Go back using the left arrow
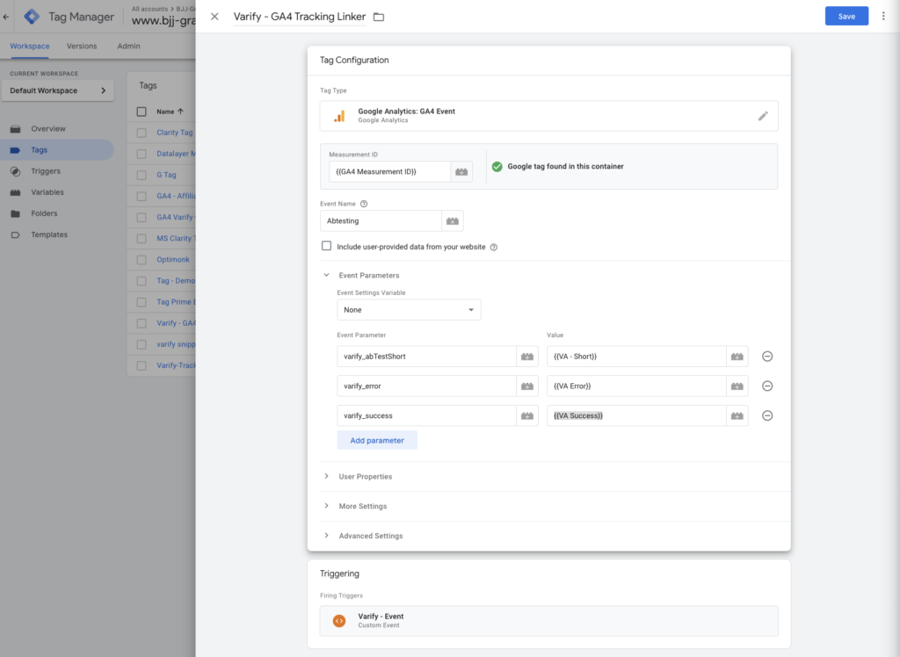This screenshot has height=657, width=900. (x=6, y=17)
